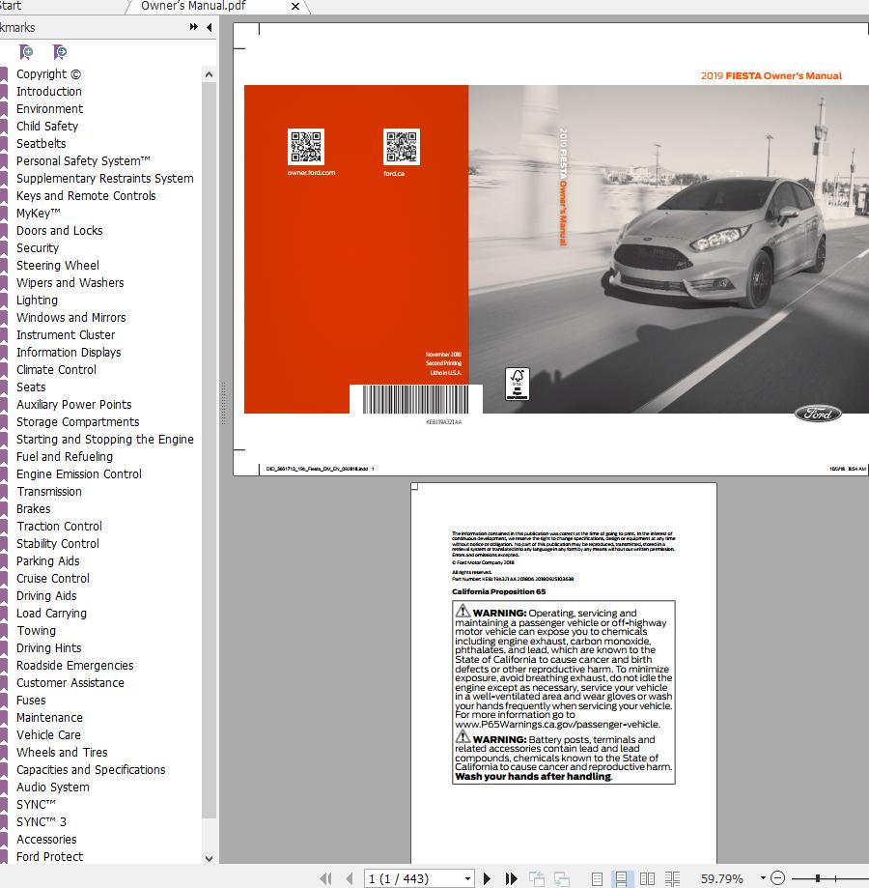Add a new bookmark with the plus icon
Image resolution: width=869 pixels, height=888 pixels.
coord(26,53)
